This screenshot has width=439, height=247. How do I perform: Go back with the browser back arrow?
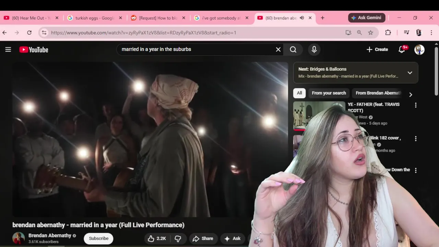click(x=4, y=33)
